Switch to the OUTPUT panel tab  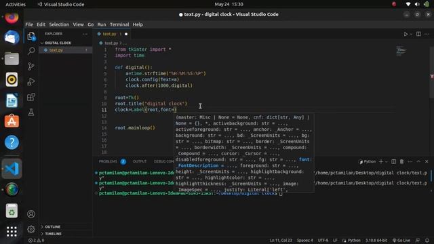pyautogui.click(x=140, y=161)
